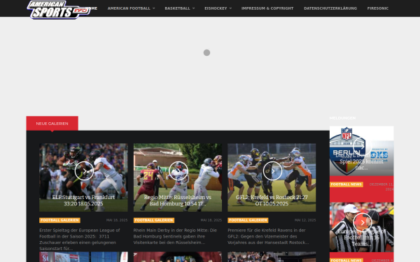The image size is (420, 262).
Task: Click arrow icon on NFL Berlin news image
Action: pos(362,147)
